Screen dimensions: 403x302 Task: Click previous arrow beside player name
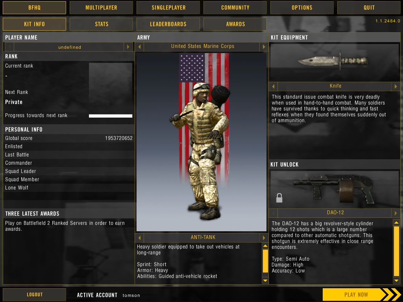pyautogui.click(x=9, y=47)
